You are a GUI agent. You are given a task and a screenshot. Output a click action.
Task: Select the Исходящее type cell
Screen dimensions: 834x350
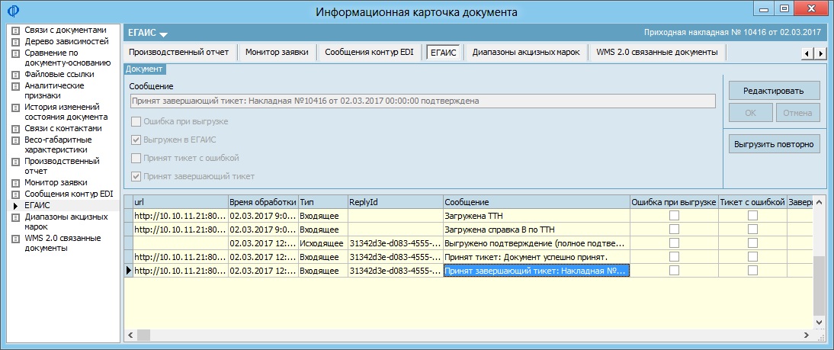pyautogui.click(x=322, y=243)
